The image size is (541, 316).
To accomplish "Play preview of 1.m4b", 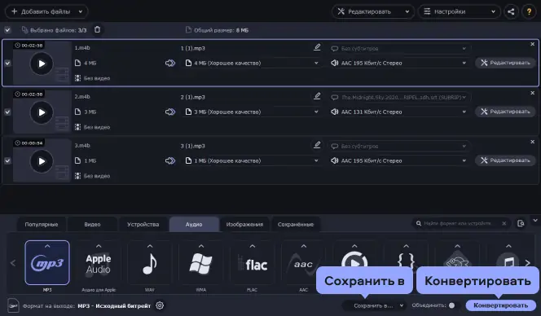I will (42, 64).
